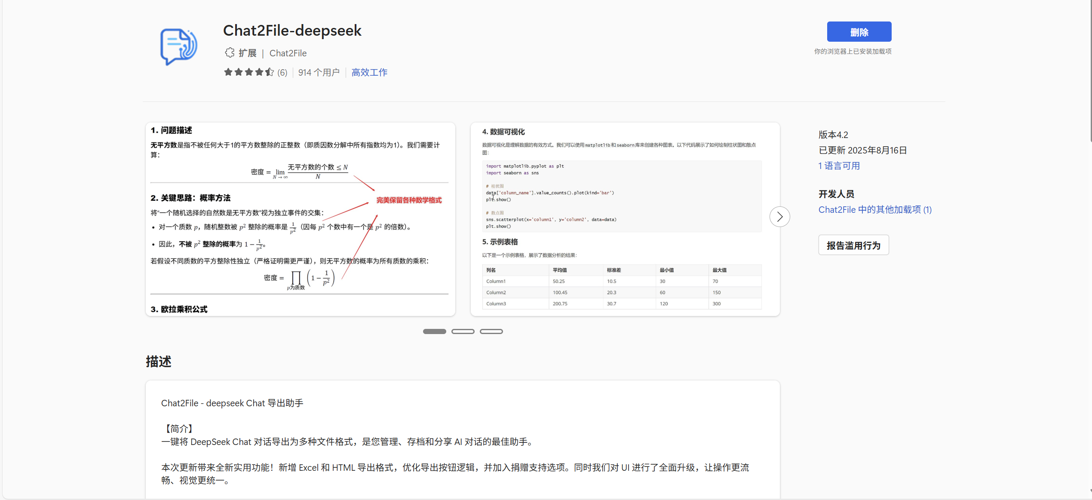Click the Chat2File publisher name

(x=287, y=53)
